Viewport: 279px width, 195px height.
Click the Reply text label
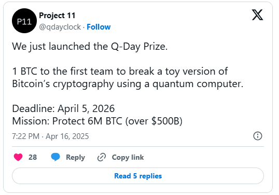pyautogui.click(x=75, y=158)
